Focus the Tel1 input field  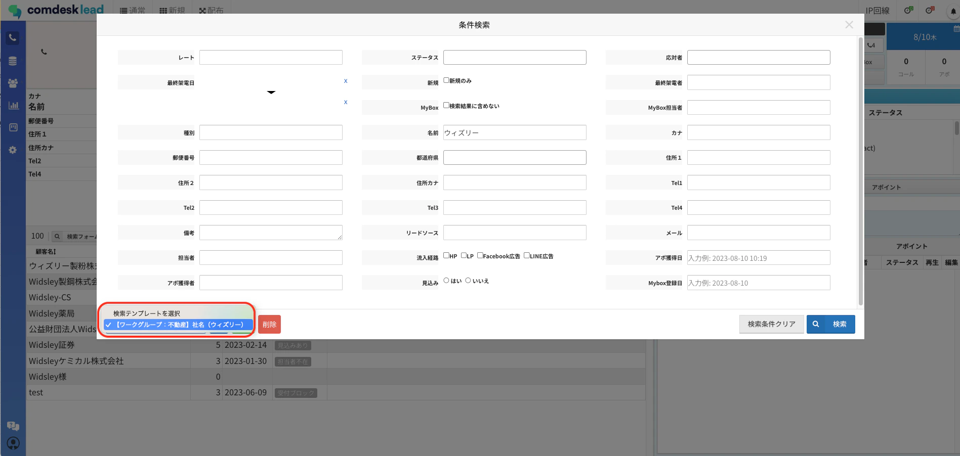tap(759, 183)
